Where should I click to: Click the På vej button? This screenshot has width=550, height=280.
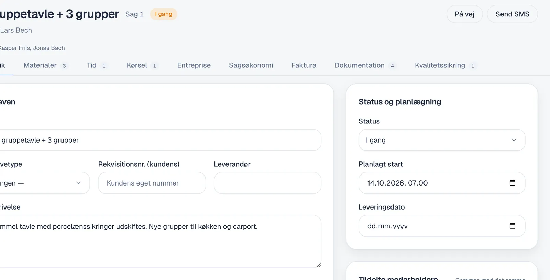tap(464, 14)
